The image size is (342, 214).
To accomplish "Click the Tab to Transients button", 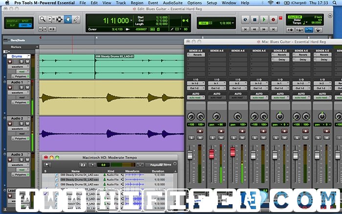I will point(52,29).
